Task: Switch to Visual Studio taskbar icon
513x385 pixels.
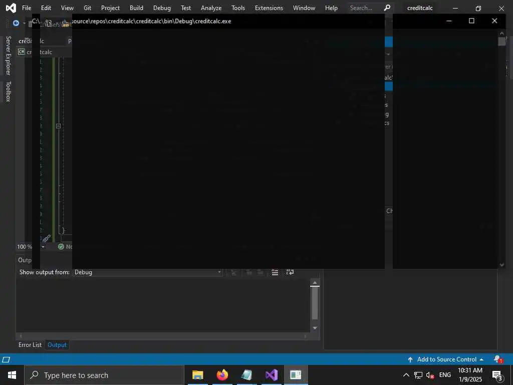Action: click(271, 375)
